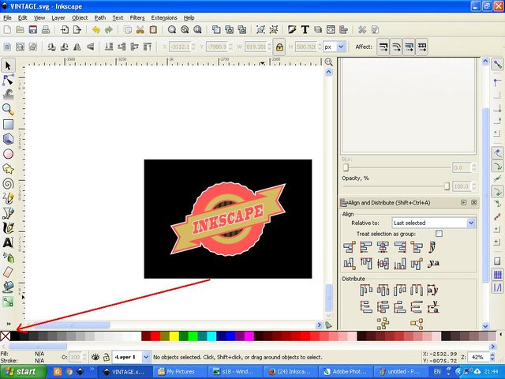This screenshot has height=379, width=505.
Task: Select the Rectangle tool
Action: point(8,124)
